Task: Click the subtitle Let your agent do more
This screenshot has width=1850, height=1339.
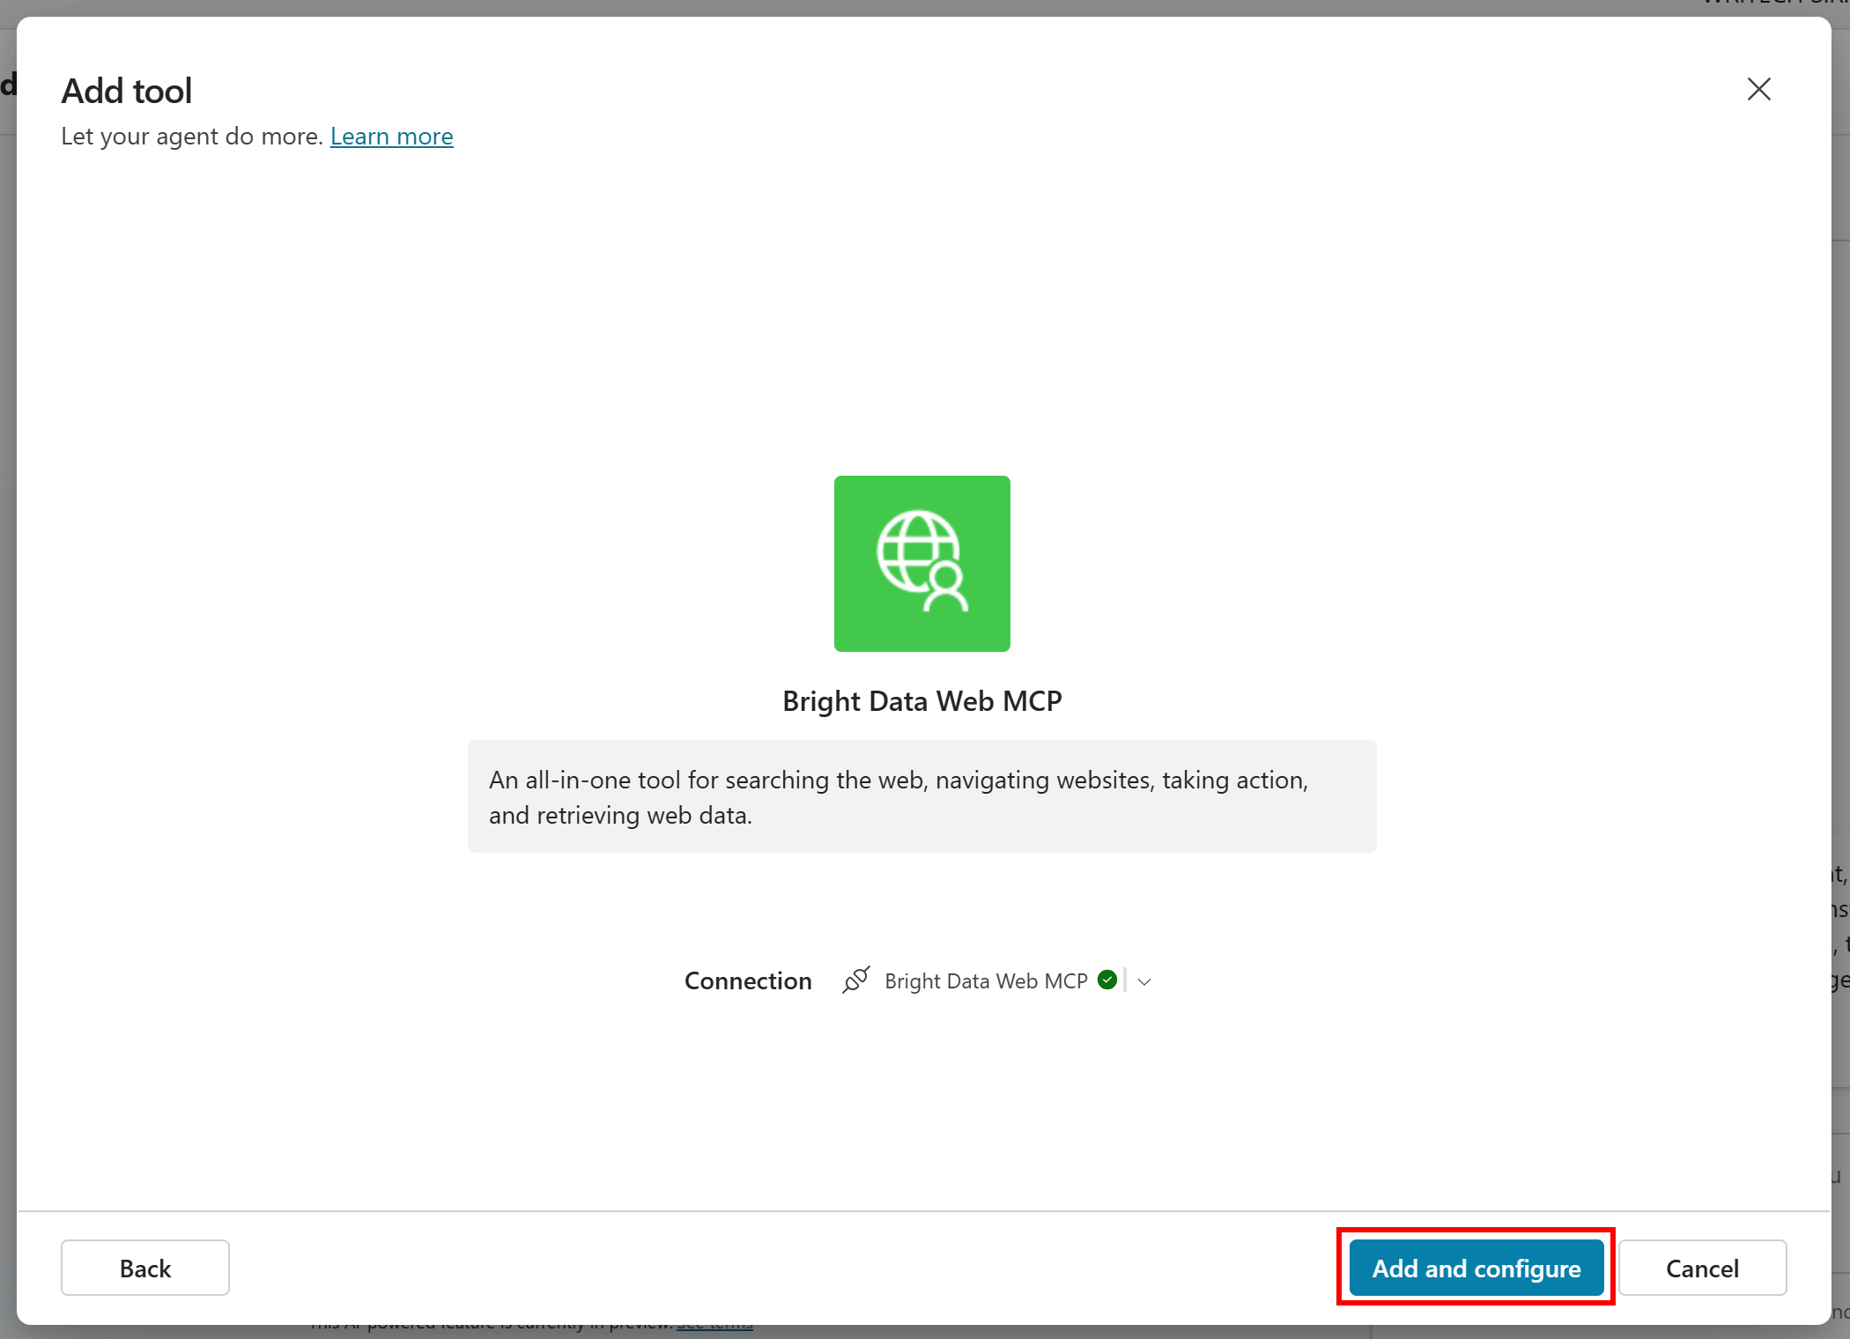Action: pyautogui.click(x=192, y=136)
